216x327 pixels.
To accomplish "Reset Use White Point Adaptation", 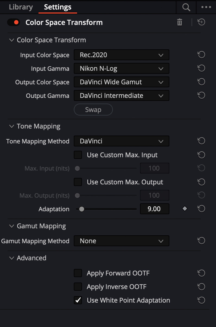I will [x=201, y=300].
